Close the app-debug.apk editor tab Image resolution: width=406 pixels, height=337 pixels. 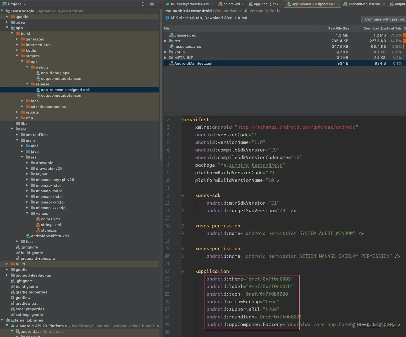[281, 4]
